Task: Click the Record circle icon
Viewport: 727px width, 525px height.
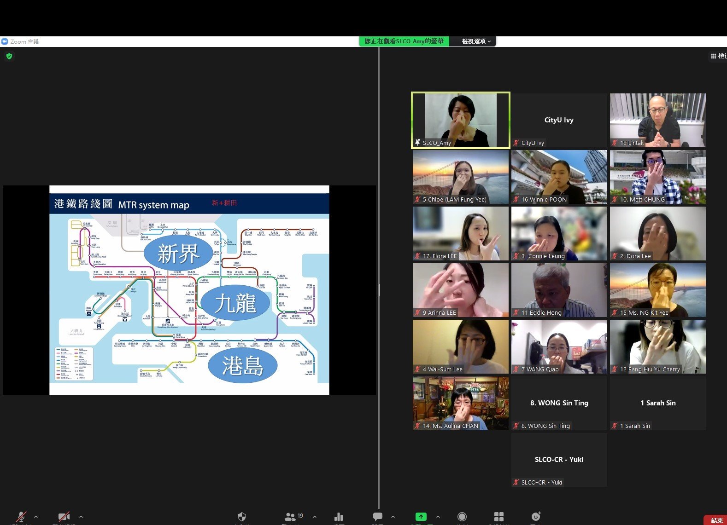Action: click(x=462, y=517)
